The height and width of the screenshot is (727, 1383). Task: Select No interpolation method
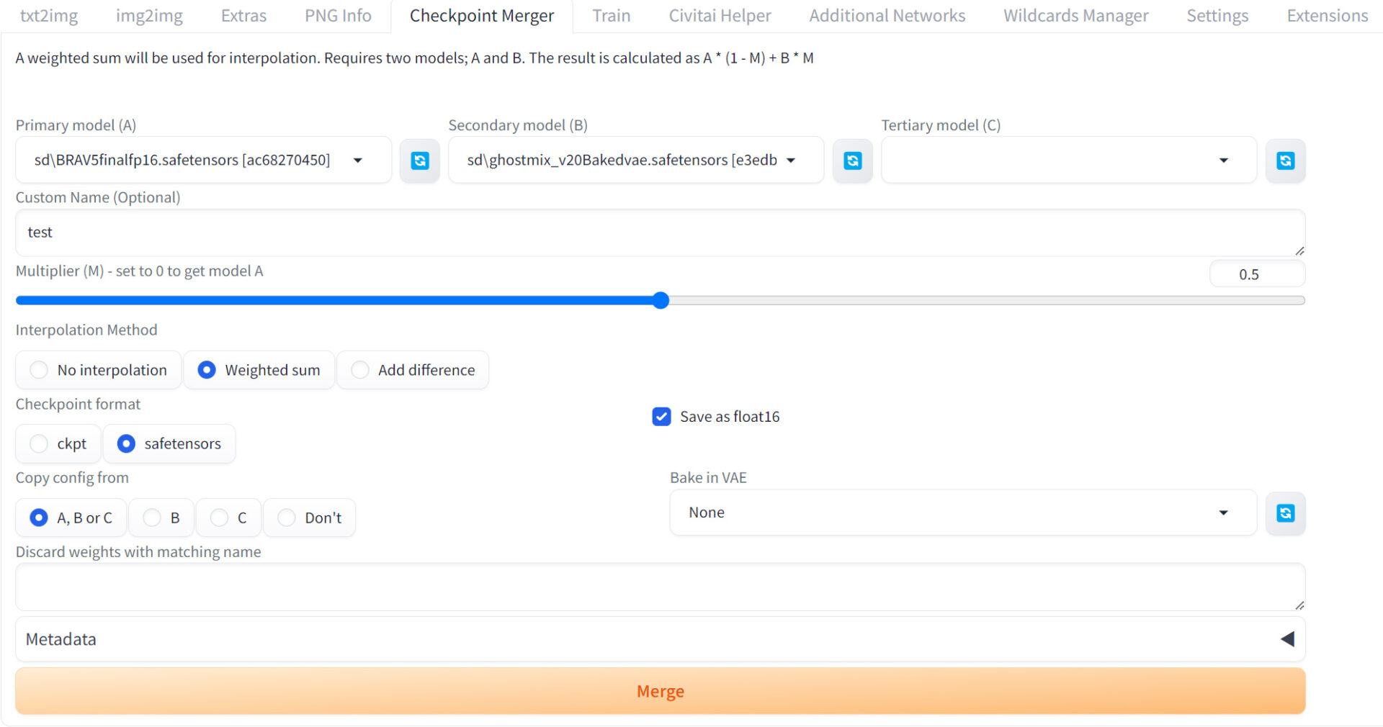pos(39,369)
